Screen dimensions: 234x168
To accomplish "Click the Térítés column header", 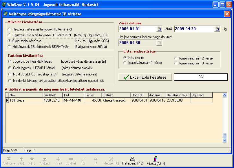I will tap(93, 95).
